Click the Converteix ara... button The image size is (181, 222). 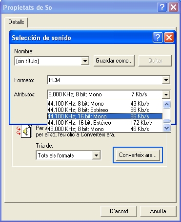pyautogui.click(x=138, y=155)
